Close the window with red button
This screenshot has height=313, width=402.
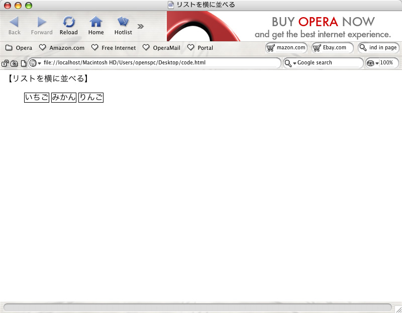point(8,6)
